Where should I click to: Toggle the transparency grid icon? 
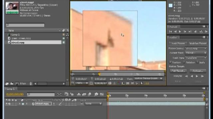(x=128, y=83)
